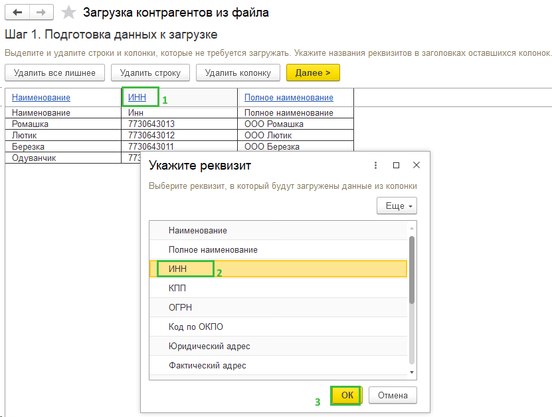Close the Укажите реквизит dialog
The width and height of the screenshot is (552, 417).
[416, 165]
